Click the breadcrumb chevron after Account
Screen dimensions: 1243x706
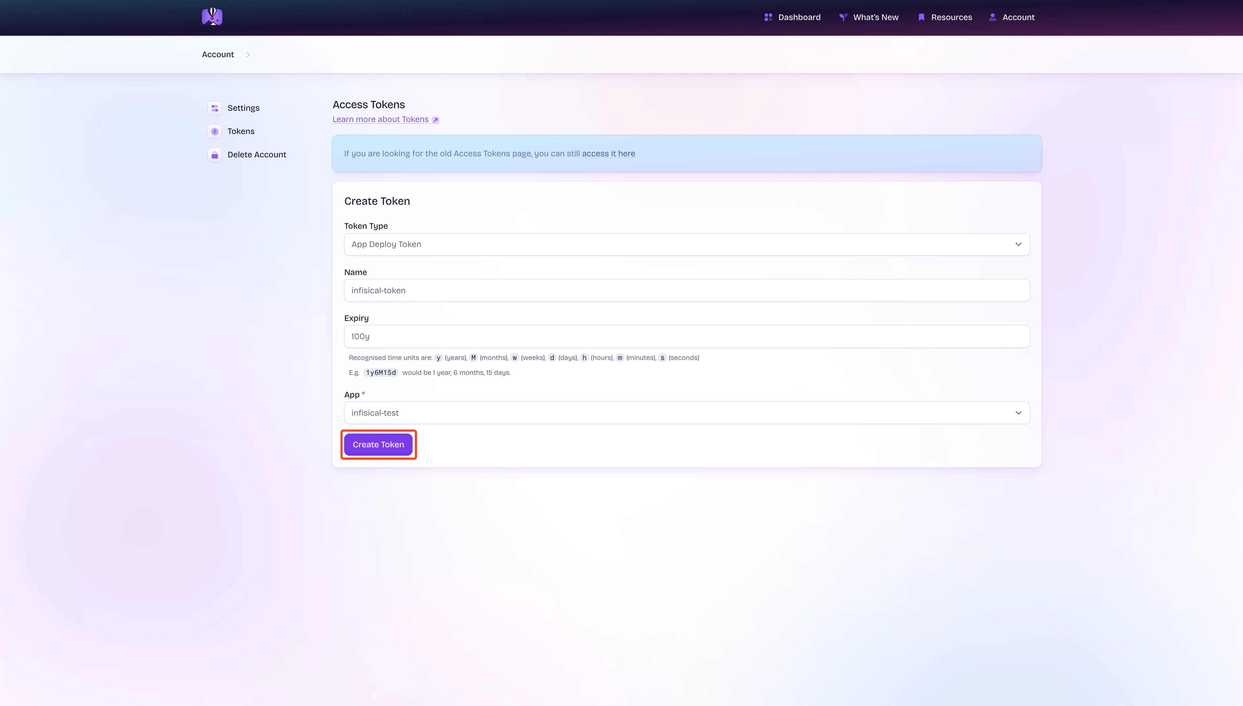248,55
